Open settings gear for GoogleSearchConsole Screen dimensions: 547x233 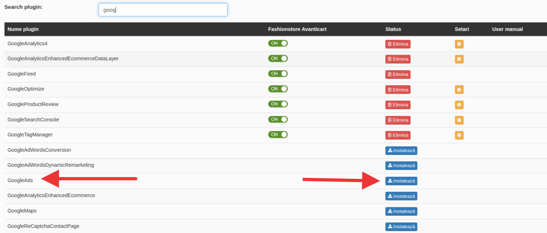coord(459,120)
